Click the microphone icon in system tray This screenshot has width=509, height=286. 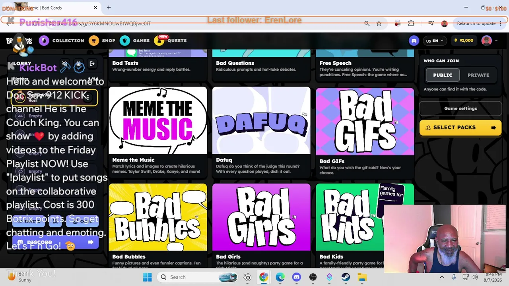(x=454, y=277)
